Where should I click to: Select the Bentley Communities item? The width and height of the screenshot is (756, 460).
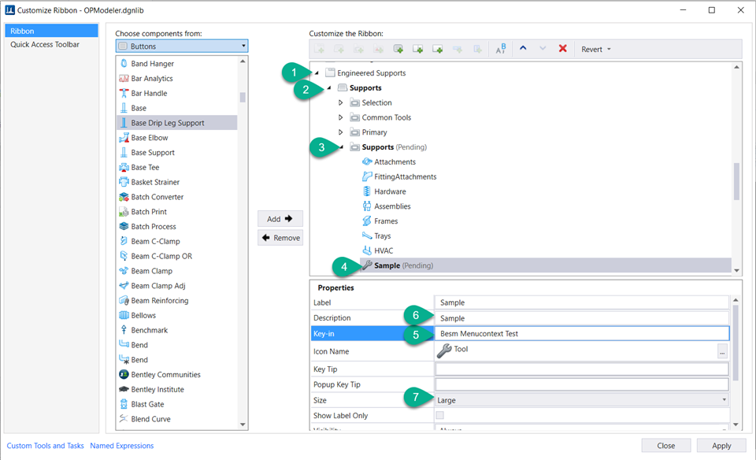click(x=165, y=374)
